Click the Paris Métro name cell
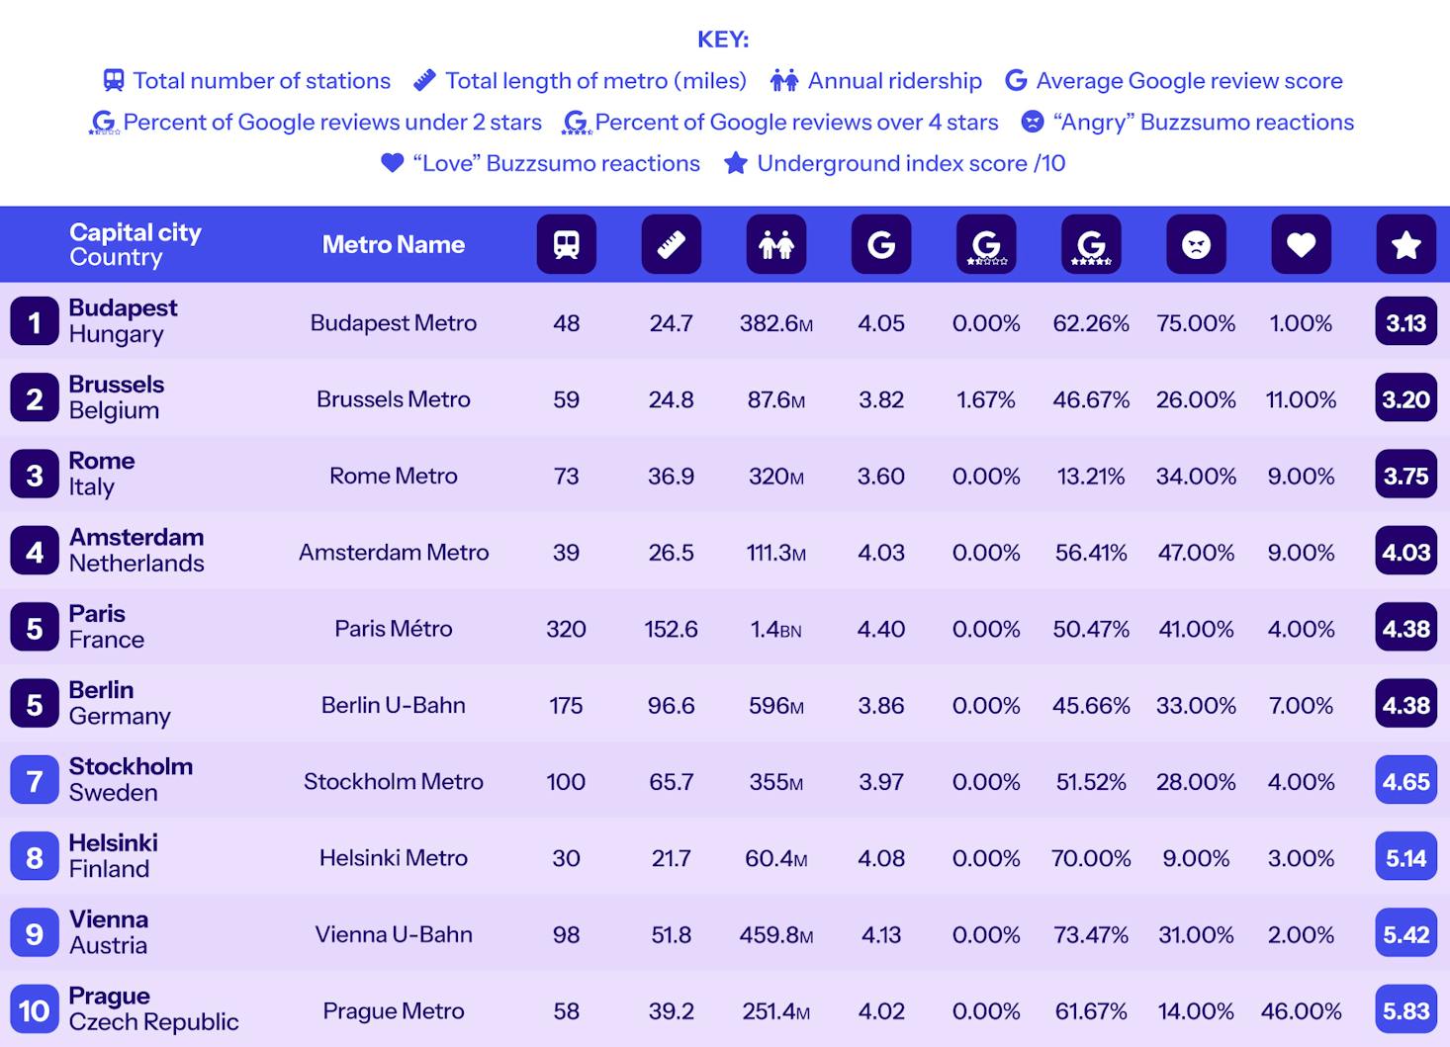Viewport: 1450px width, 1047px height. [x=394, y=629]
